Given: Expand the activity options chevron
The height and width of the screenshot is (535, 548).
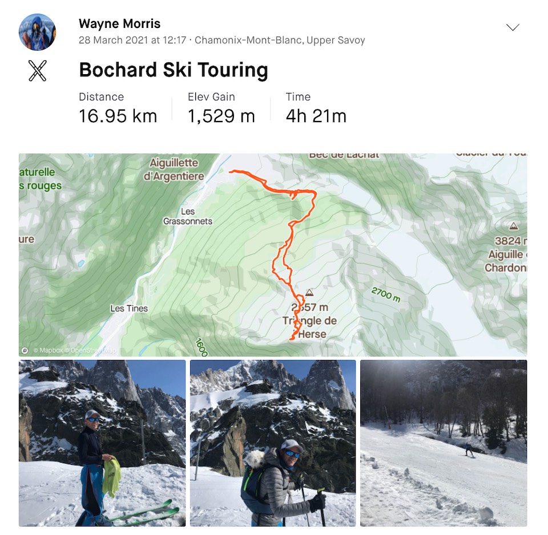Looking at the screenshot, I should coord(513,27).
